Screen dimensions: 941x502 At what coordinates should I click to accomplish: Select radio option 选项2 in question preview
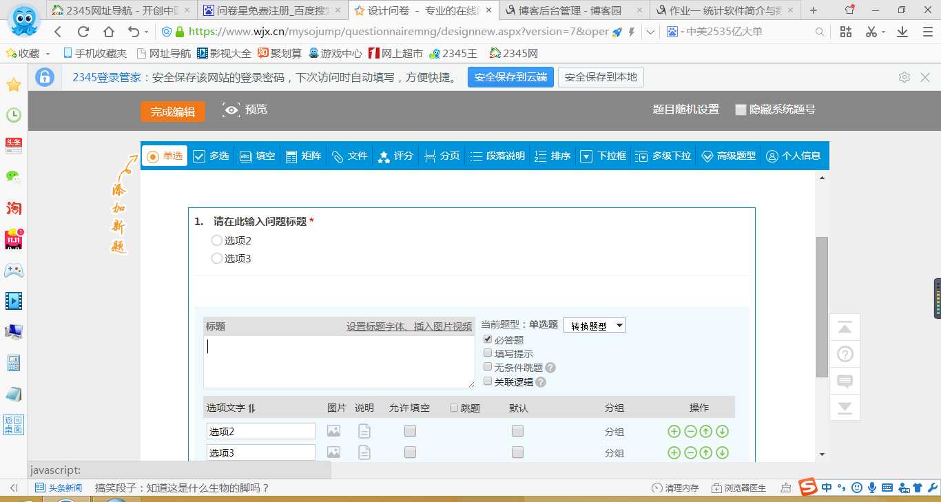coord(217,240)
